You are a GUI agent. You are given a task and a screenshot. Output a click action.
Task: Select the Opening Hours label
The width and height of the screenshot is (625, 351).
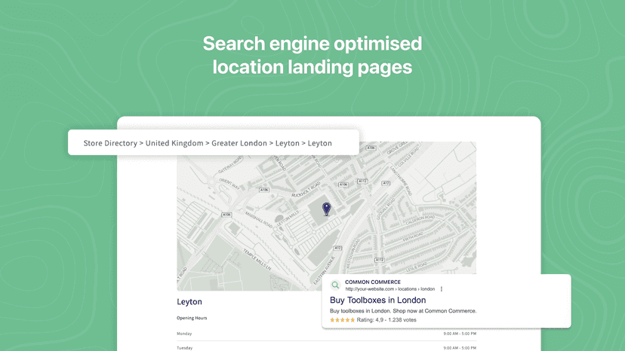click(192, 318)
